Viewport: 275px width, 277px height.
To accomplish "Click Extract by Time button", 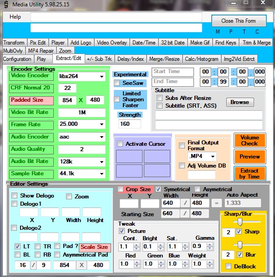I will click(250, 173).
